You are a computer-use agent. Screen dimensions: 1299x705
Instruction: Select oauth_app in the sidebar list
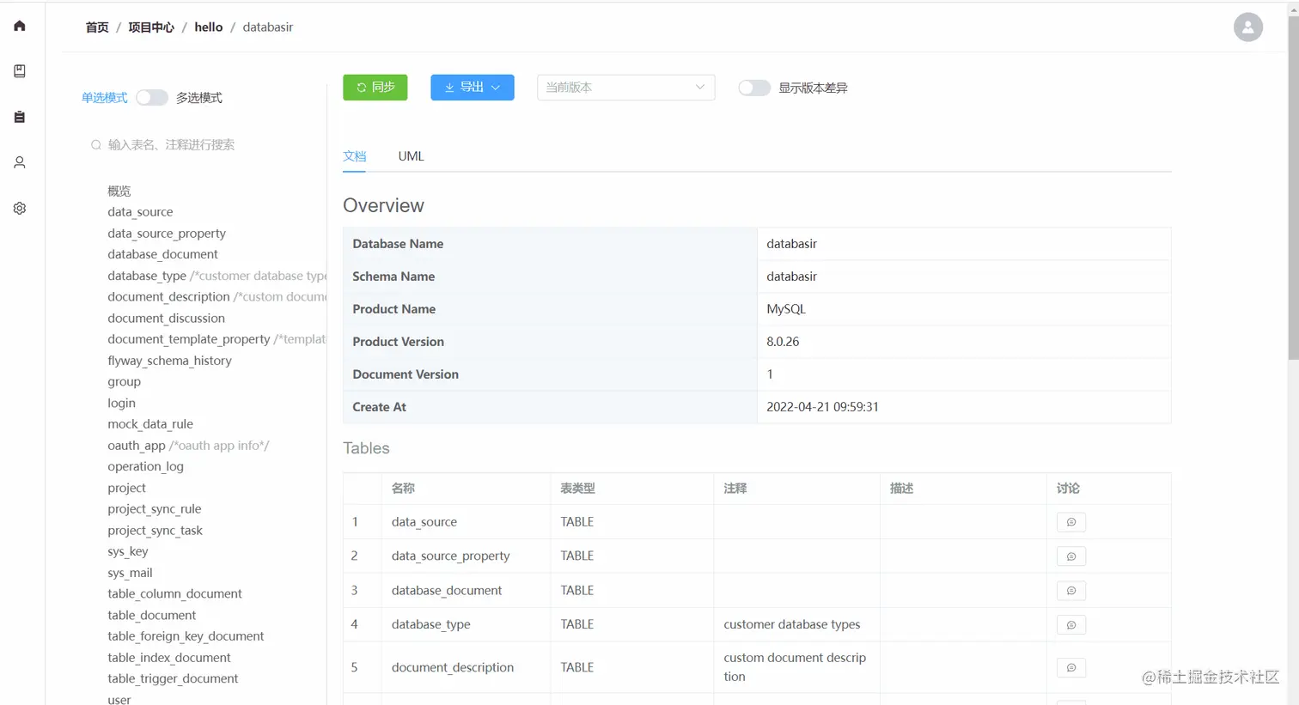coord(137,446)
